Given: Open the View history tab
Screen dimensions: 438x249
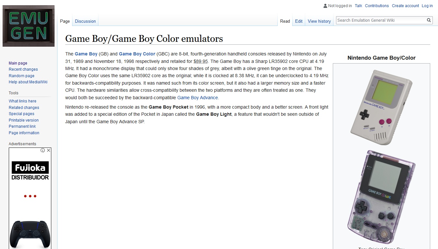Looking at the screenshot, I should (319, 21).
